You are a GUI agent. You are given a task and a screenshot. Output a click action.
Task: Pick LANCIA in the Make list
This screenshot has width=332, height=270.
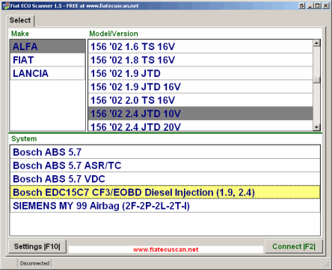47,73
